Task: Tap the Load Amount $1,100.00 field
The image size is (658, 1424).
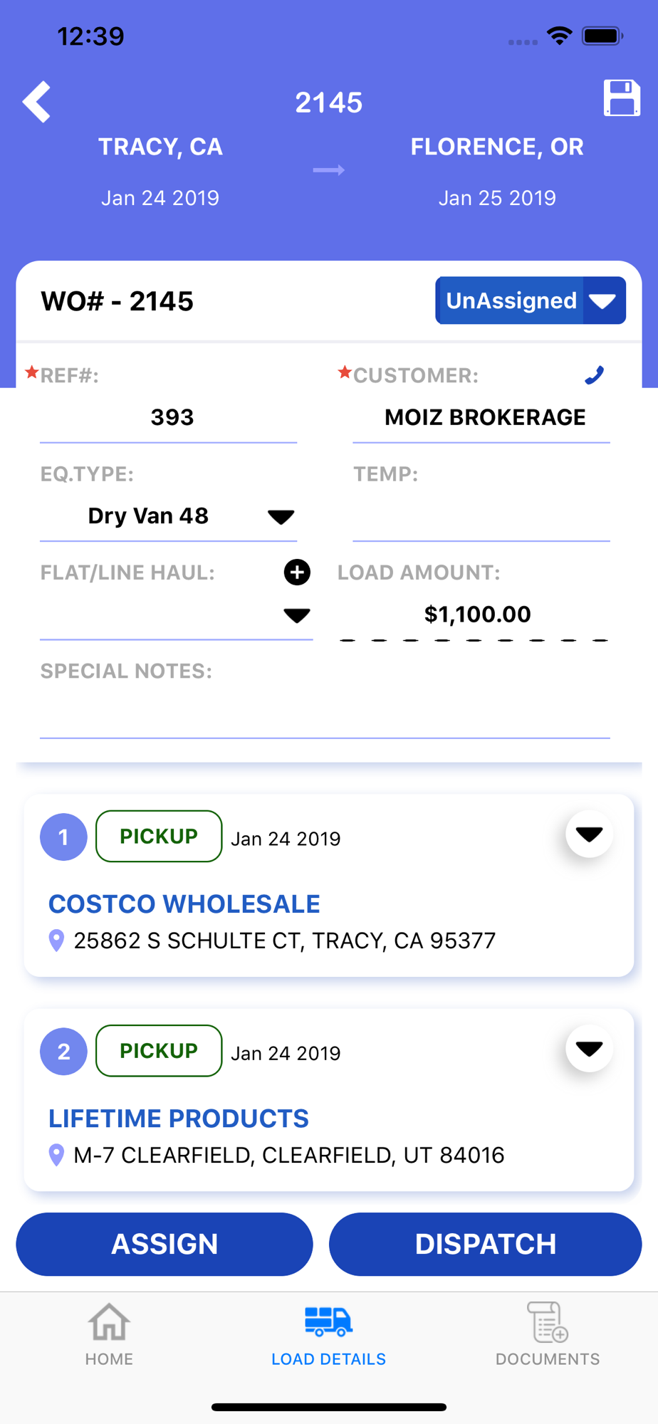Action: click(476, 614)
